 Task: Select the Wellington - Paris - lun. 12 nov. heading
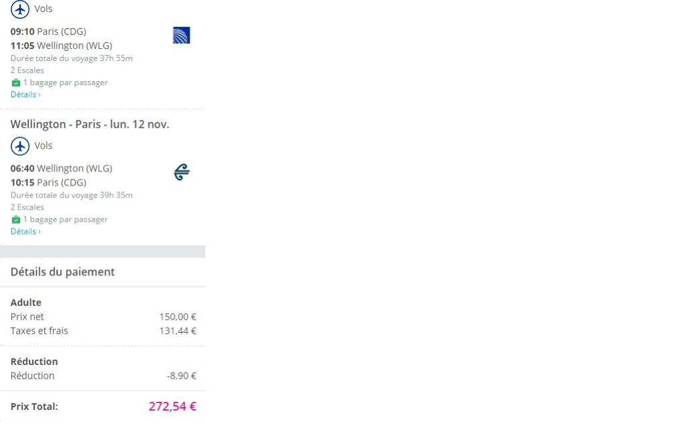click(90, 125)
